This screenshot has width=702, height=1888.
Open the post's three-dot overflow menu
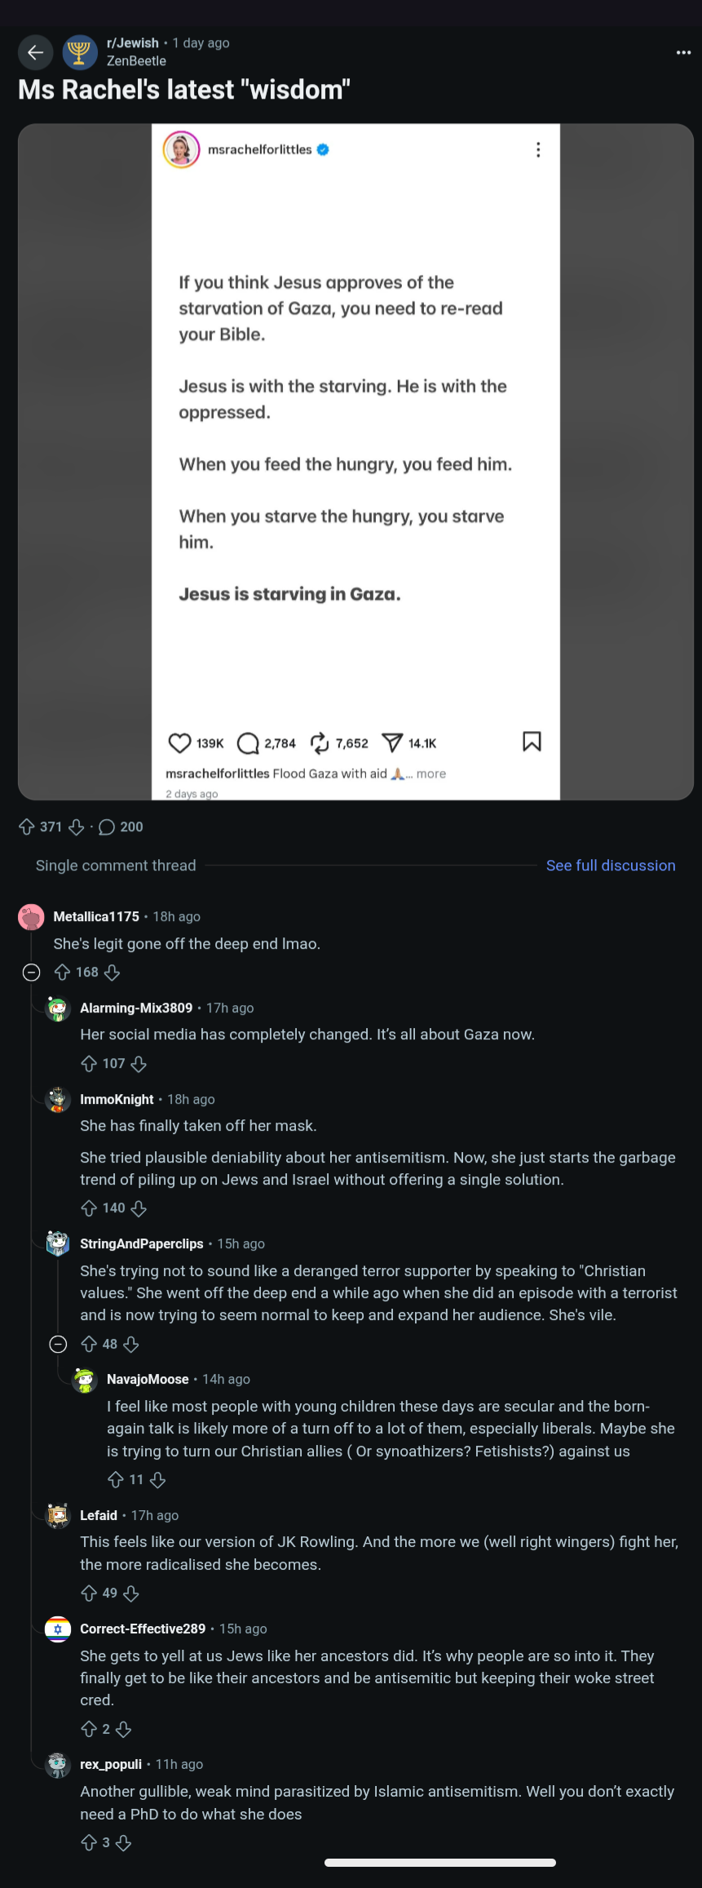(683, 52)
